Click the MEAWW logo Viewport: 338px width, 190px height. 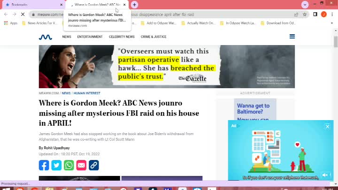point(46,37)
